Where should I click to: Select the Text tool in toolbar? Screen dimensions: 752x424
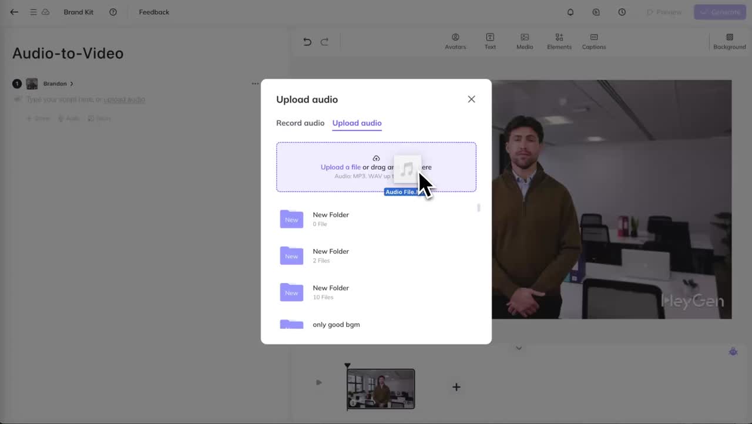(490, 41)
